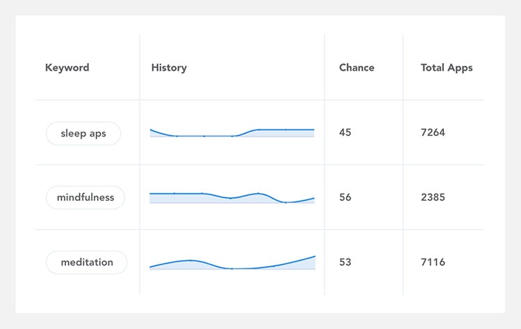Click the flat right section of sleep aps chart
Viewport: 521px width, 329px height.
click(x=286, y=130)
